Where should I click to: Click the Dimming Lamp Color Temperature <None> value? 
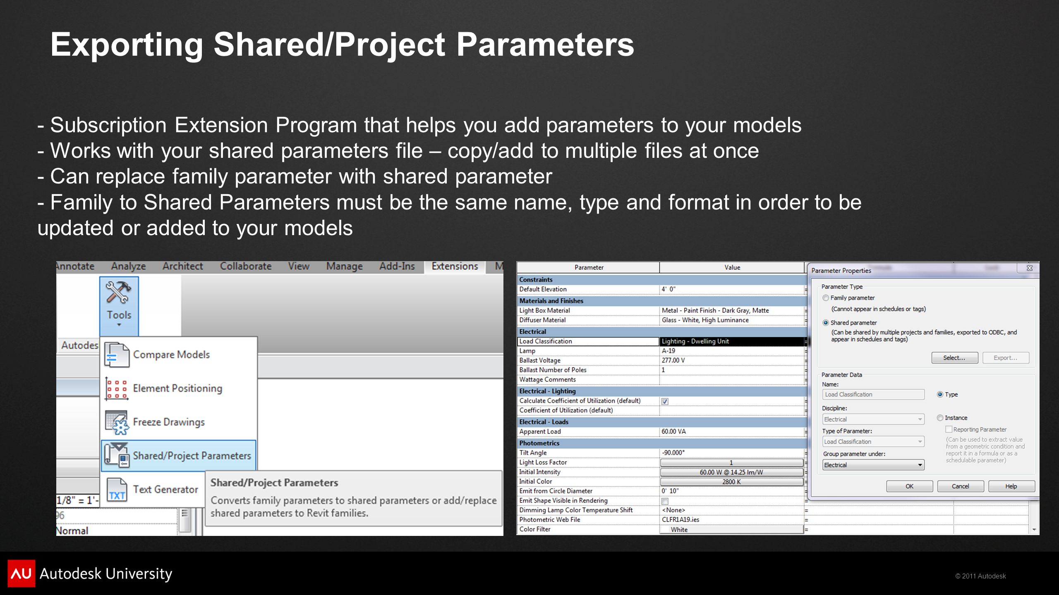coord(731,510)
